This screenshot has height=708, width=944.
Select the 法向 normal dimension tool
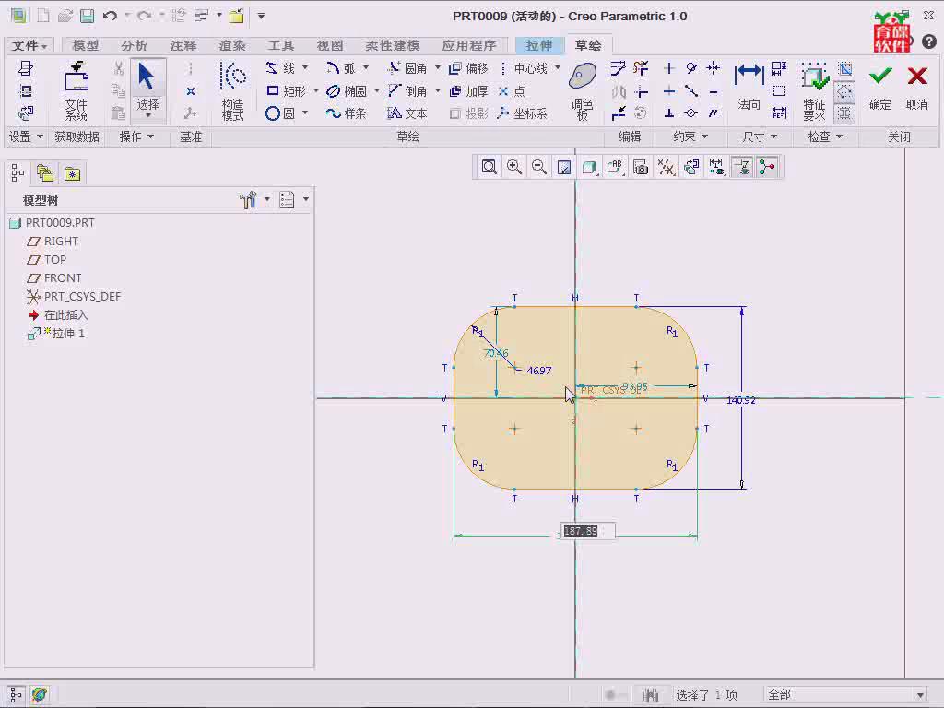click(x=749, y=88)
